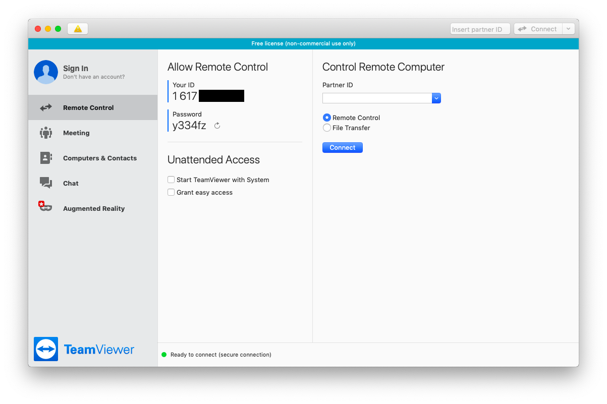Viewport: 607px width, 404px height.
Task: Expand the Partner ID dropdown arrow
Action: 436,98
